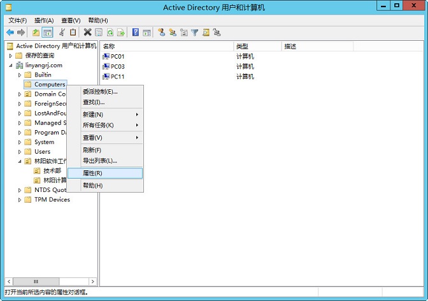Screen dimensions: 428x301
Task: Click the create new user icon
Action: pyautogui.click(x=161, y=33)
